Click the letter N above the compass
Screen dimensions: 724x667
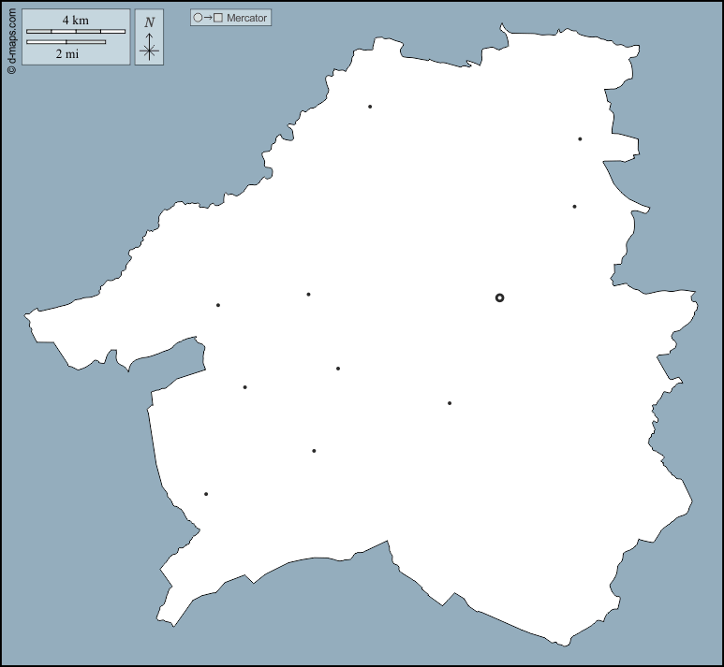coord(149,22)
